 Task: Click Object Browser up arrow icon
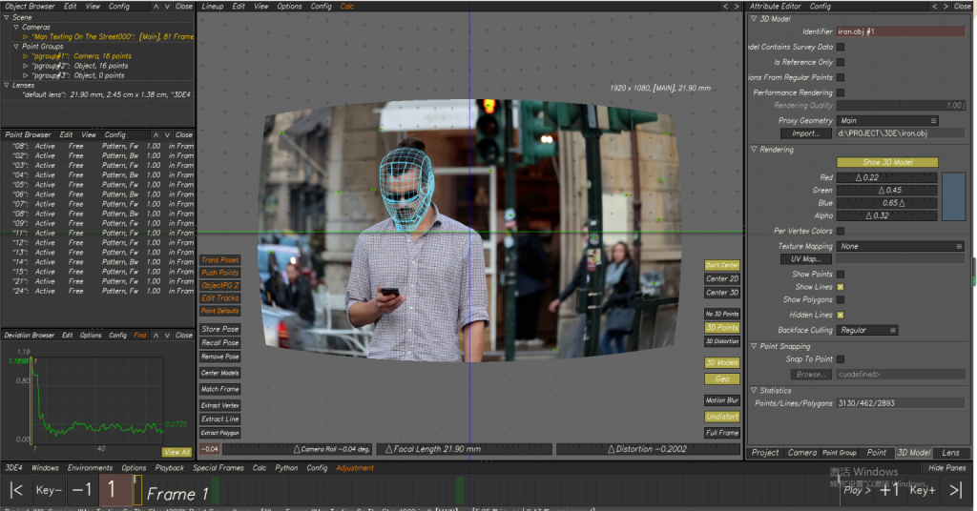click(156, 7)
